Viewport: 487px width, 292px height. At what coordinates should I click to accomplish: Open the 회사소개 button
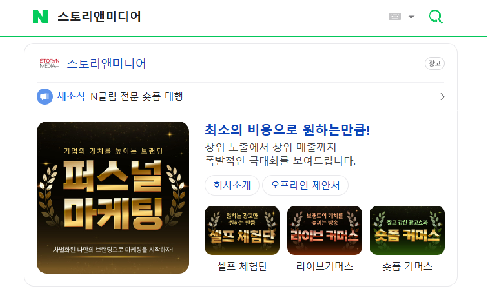(x=232, y=185)
